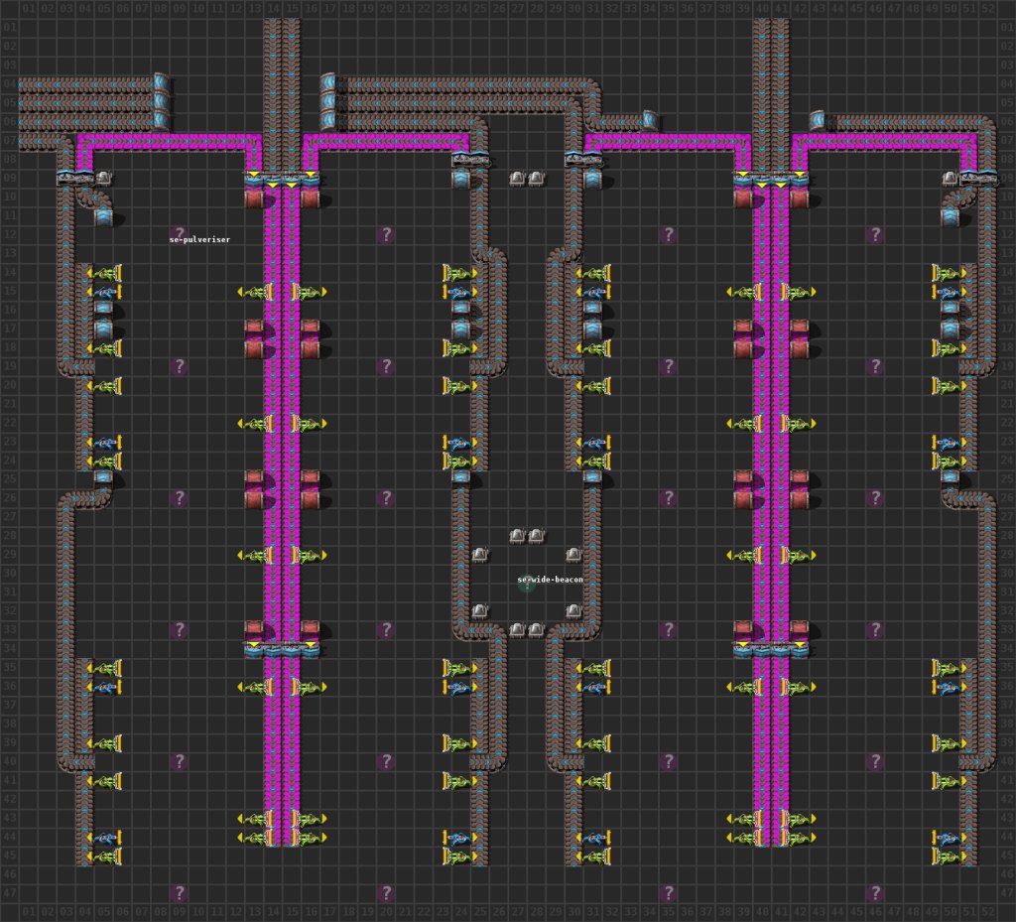
Task: Select question mark icon at column 46, row 40
Action: 875,760
